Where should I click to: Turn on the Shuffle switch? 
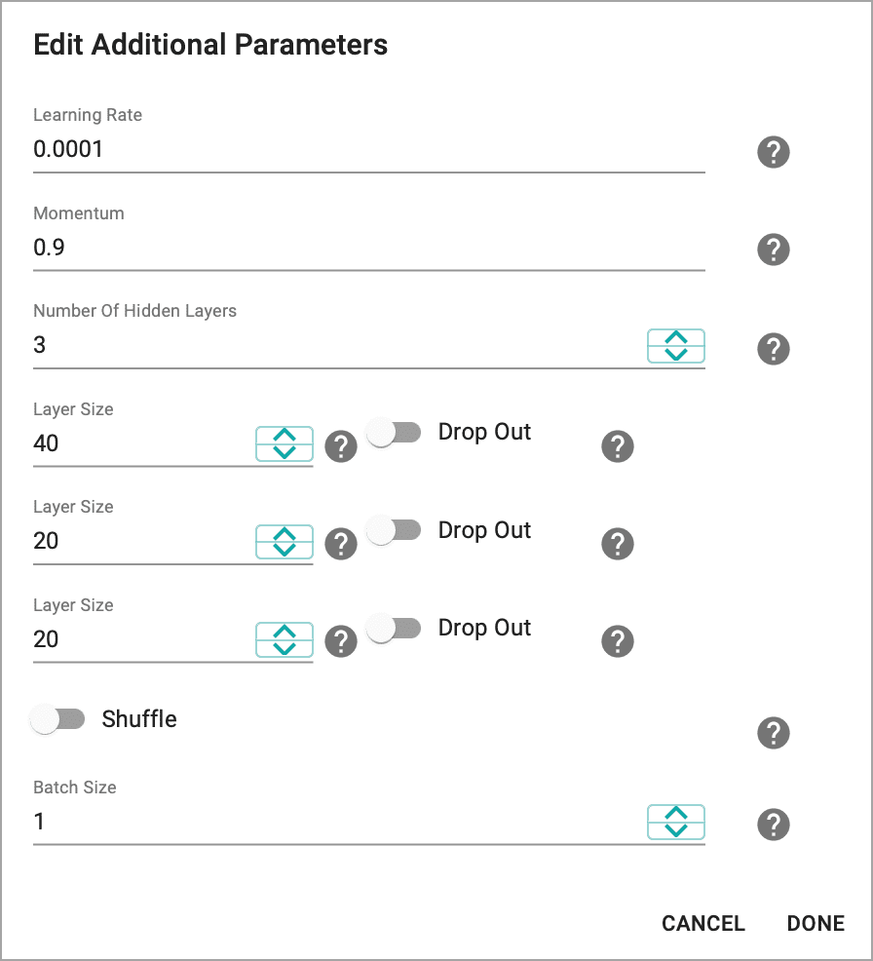57,719
